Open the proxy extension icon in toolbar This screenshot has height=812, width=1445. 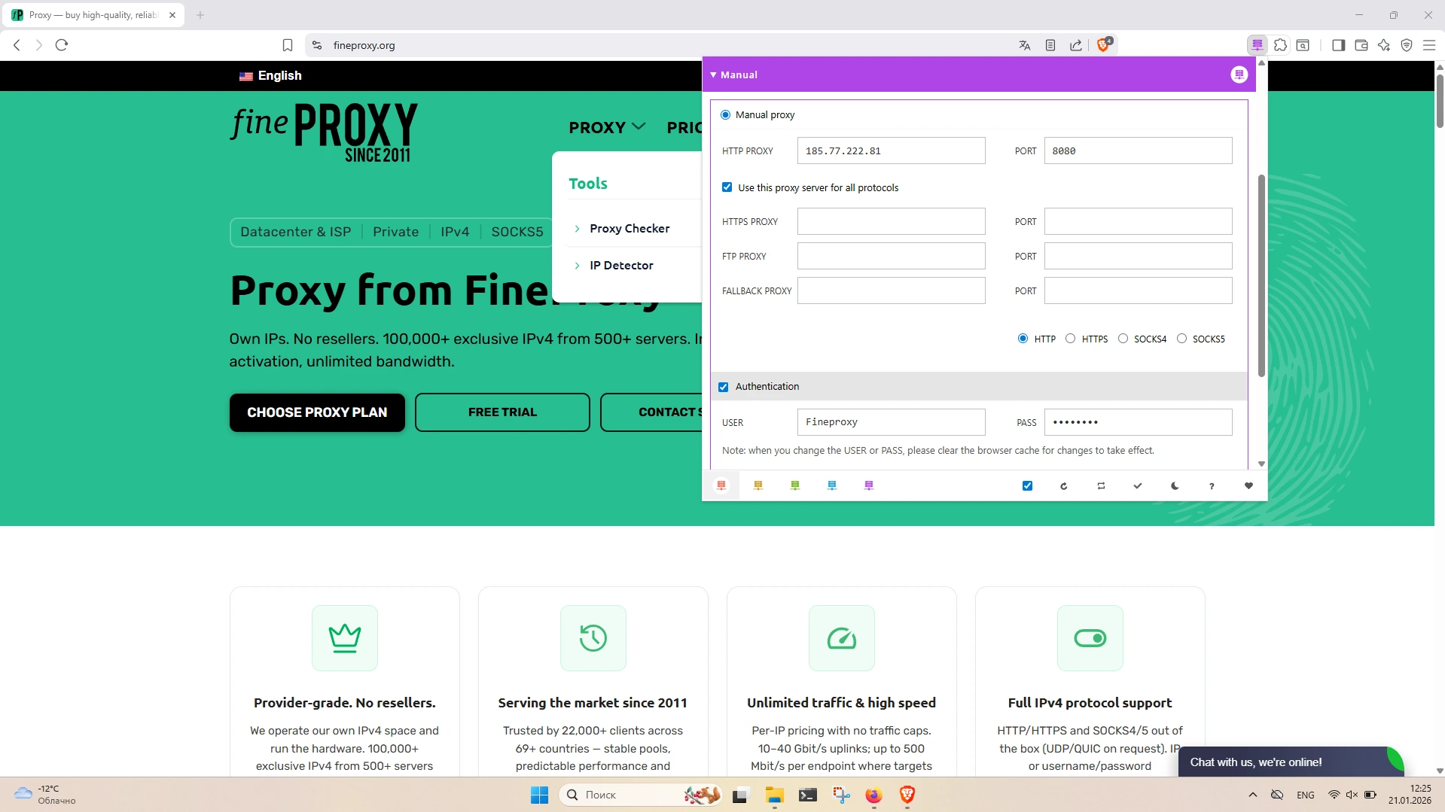(1258, 45)
